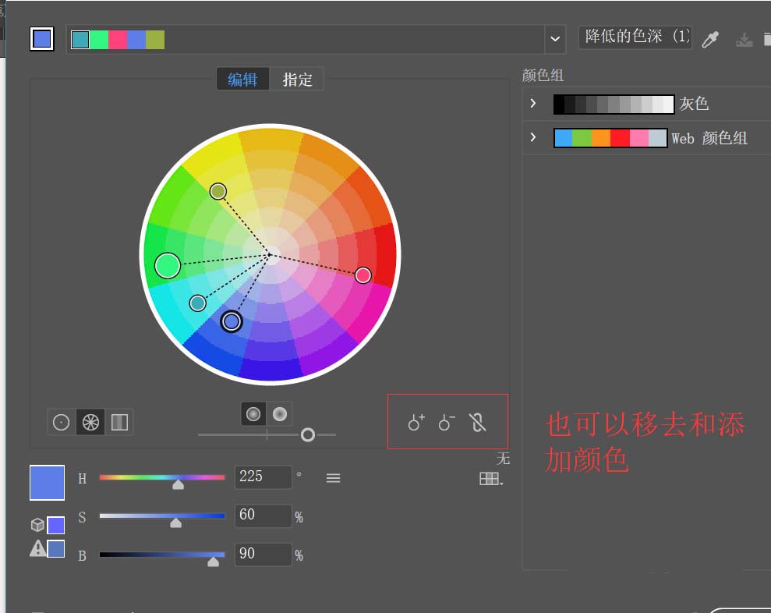The image size is (771, 613).
Task: Switch to color bars display
Action: point(119,422)
